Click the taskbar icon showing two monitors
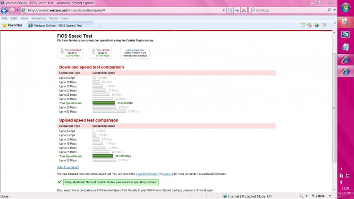This screenshot has width=354, height=199. pyautogui.click(x=346, y=34)
